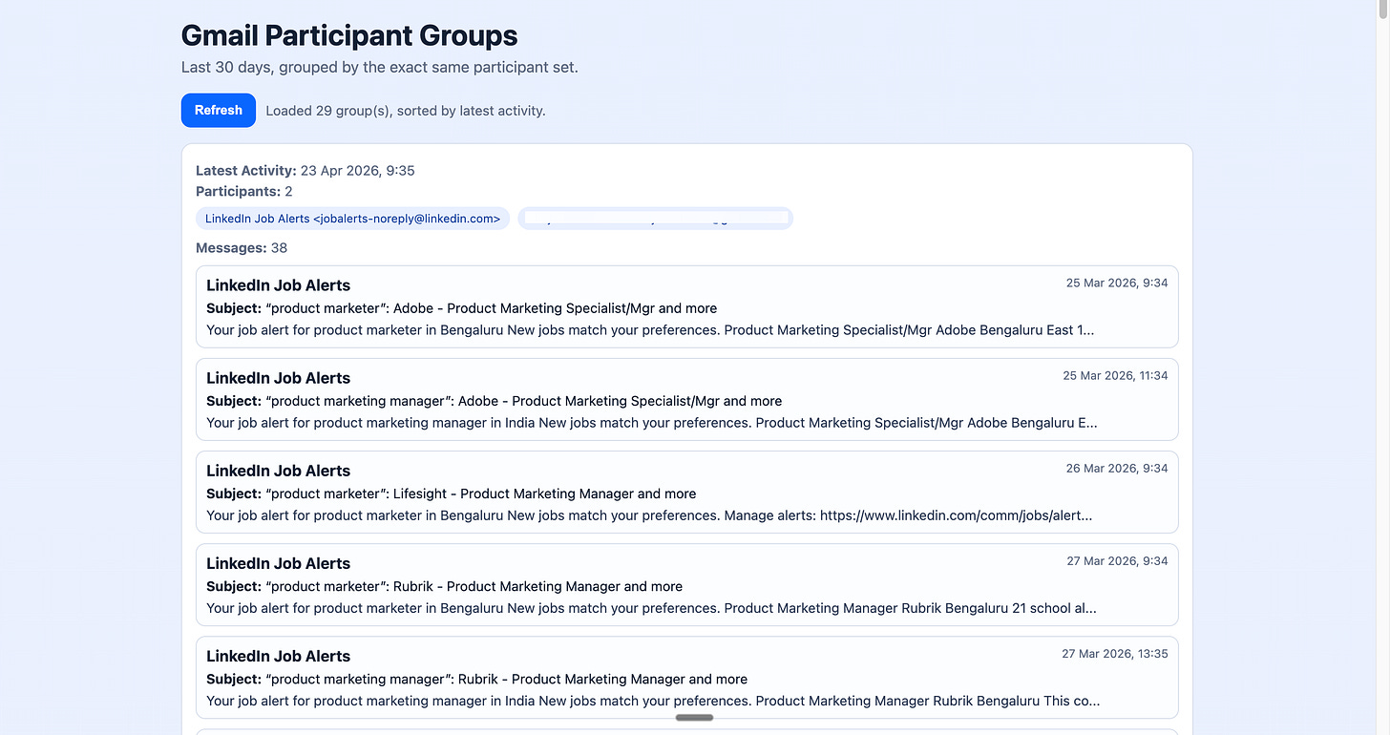This screenshot has height=735, width=1390.
Task: Click the Gmail Participant Groups heading
Action: pyautogui.click(x=349, y=35)
